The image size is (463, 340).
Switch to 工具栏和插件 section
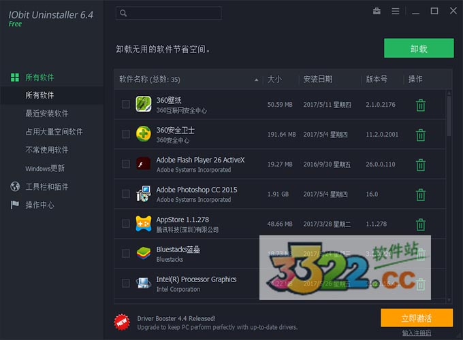tap(47, 186)
